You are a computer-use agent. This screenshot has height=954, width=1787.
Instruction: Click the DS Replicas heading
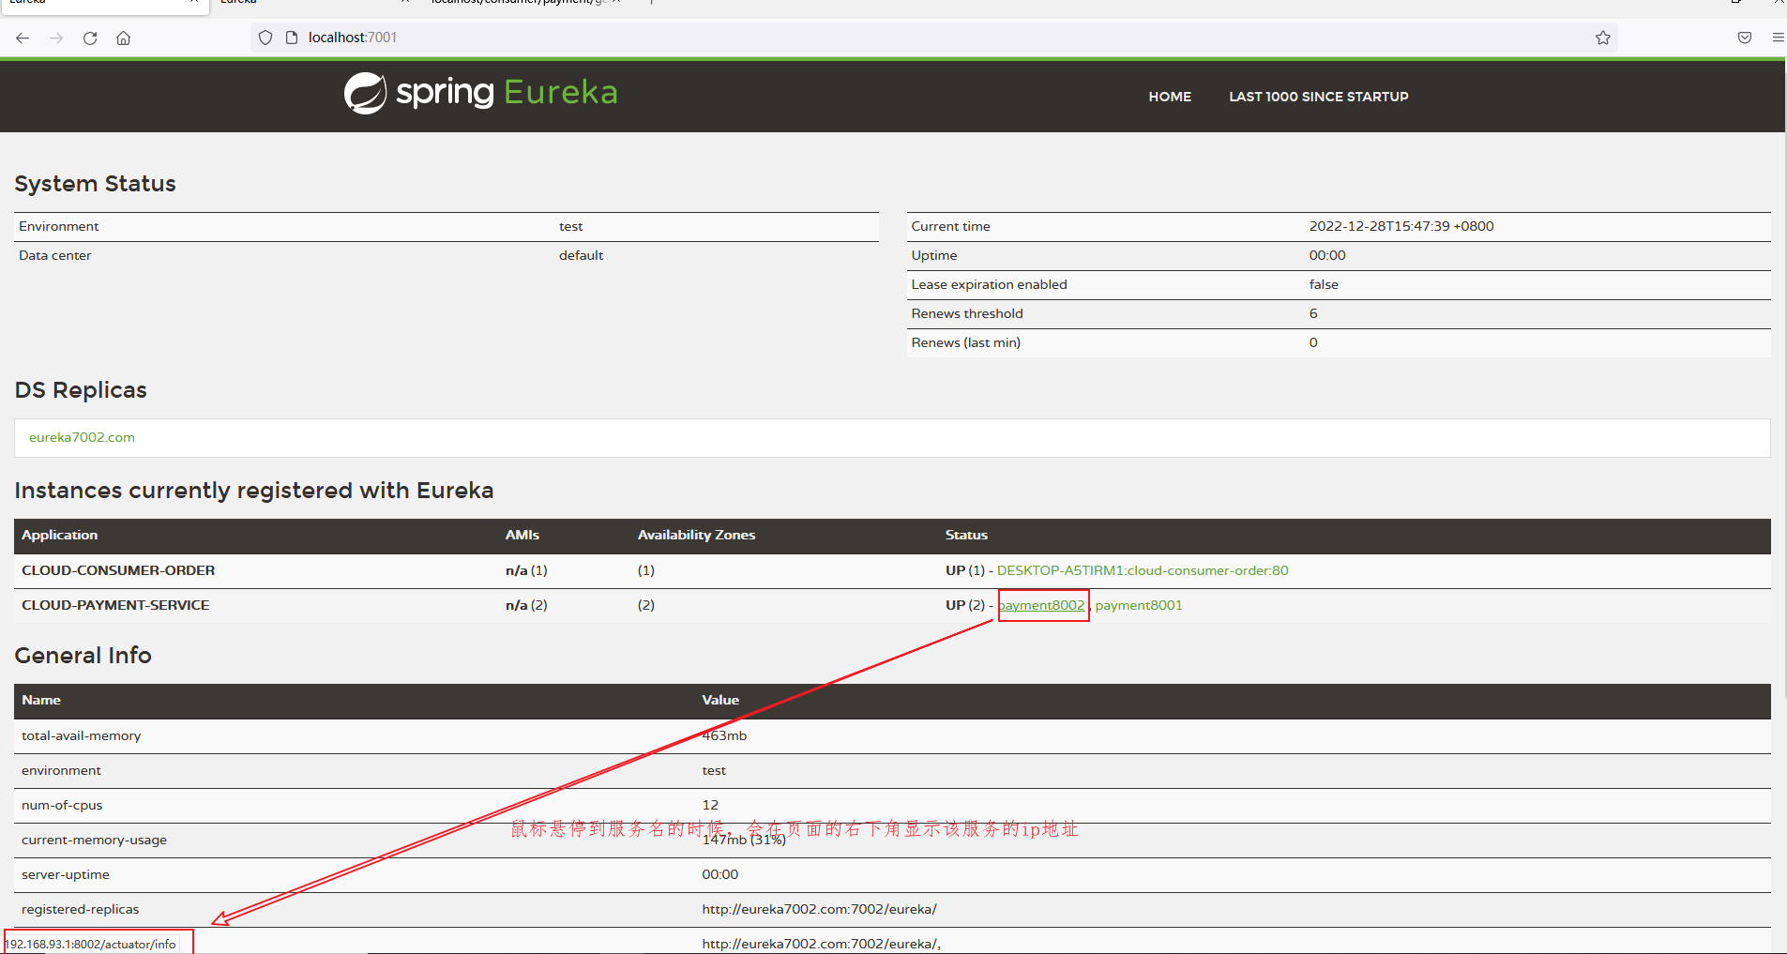click(x=81, y=390)
